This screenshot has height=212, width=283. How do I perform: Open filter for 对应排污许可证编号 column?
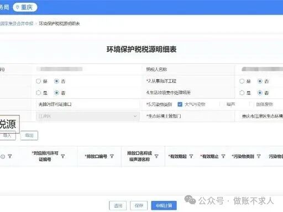pos(63,156)
